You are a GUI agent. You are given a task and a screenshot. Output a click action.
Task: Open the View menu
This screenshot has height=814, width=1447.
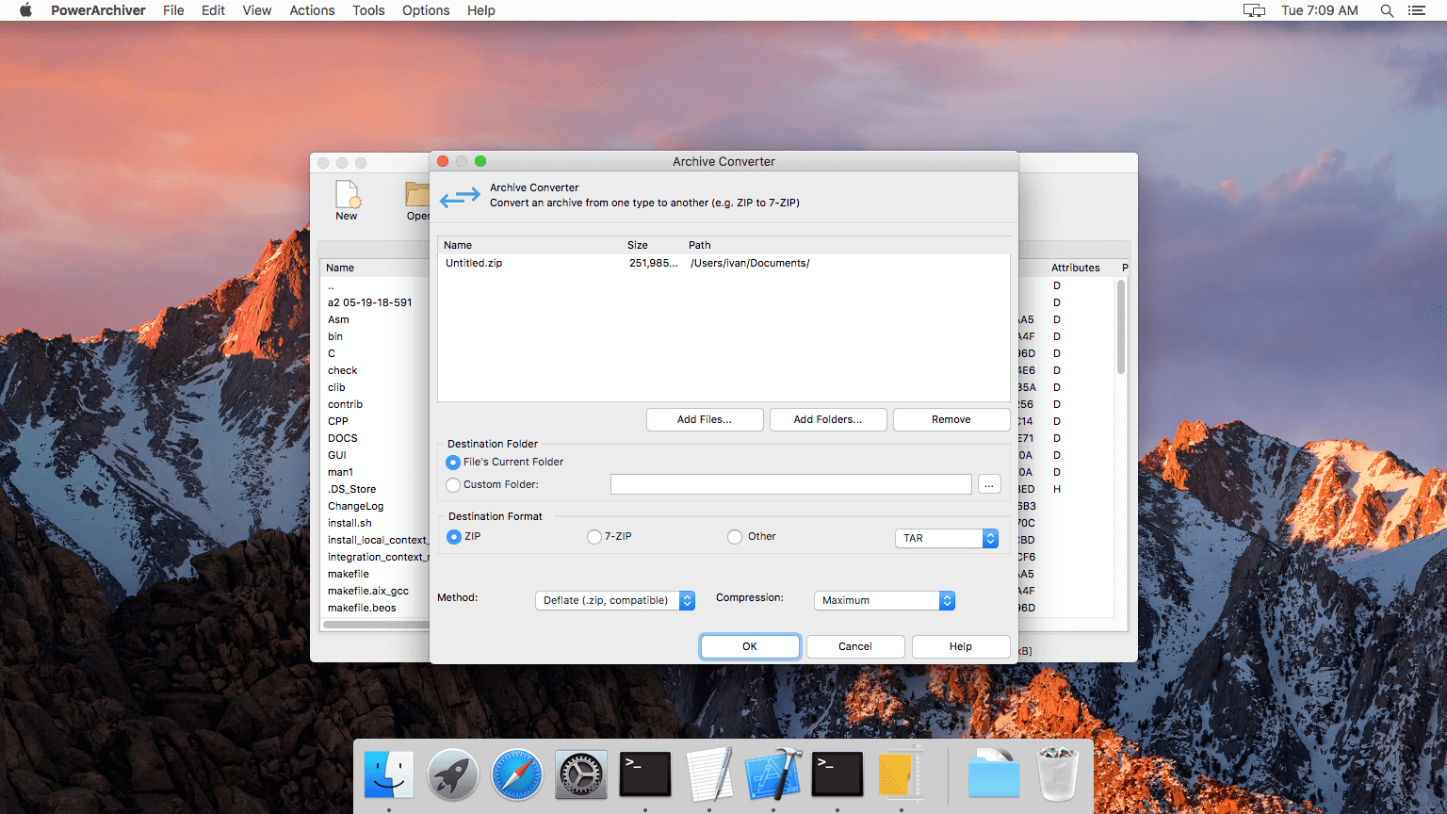click(x=256, y=10)
